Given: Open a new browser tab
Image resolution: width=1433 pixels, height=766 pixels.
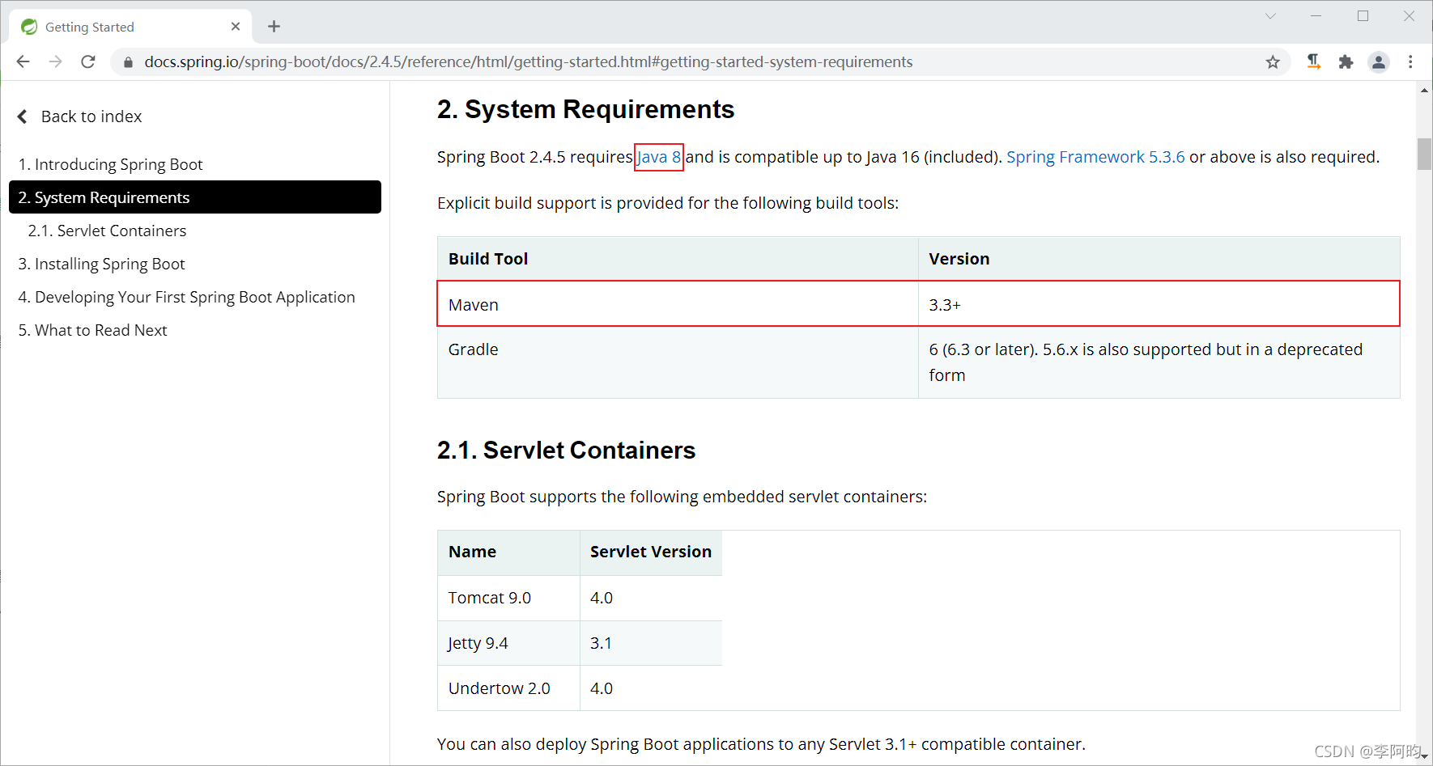Looking at the screenshot, I should click(x=274, y=27).
